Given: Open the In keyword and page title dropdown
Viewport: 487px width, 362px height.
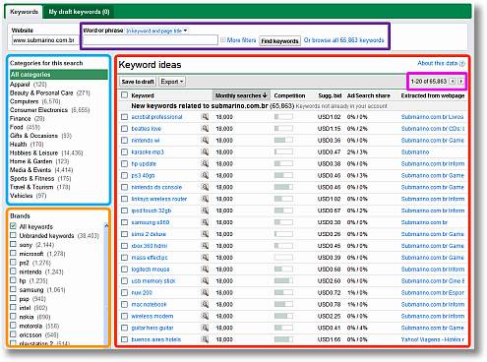Looking at the screenshot, I should tap(156, 30).
